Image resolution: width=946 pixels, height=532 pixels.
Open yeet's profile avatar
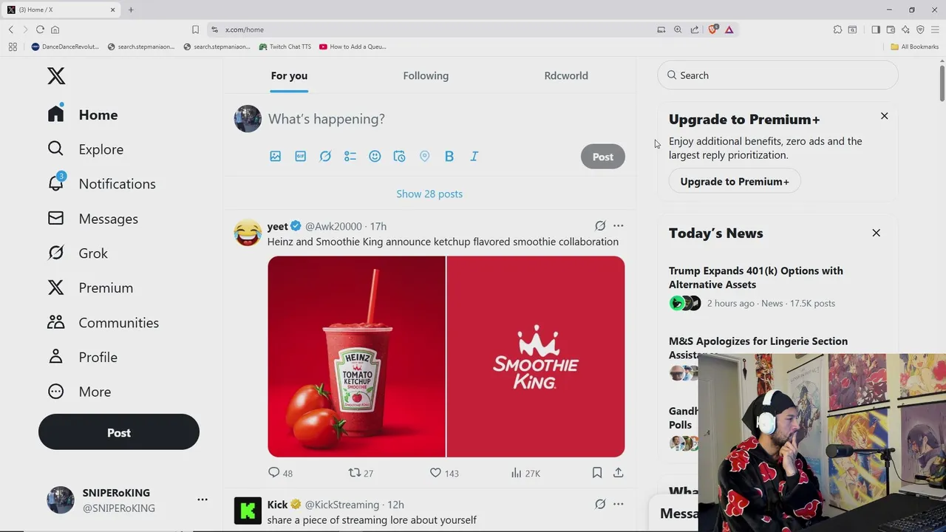coord(248,233)
